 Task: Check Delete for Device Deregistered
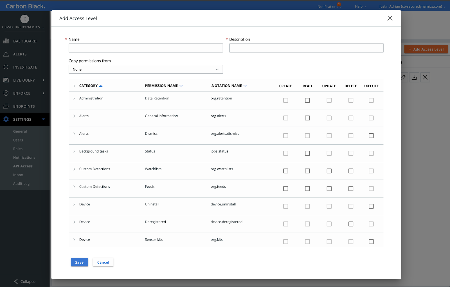point(351,224)
